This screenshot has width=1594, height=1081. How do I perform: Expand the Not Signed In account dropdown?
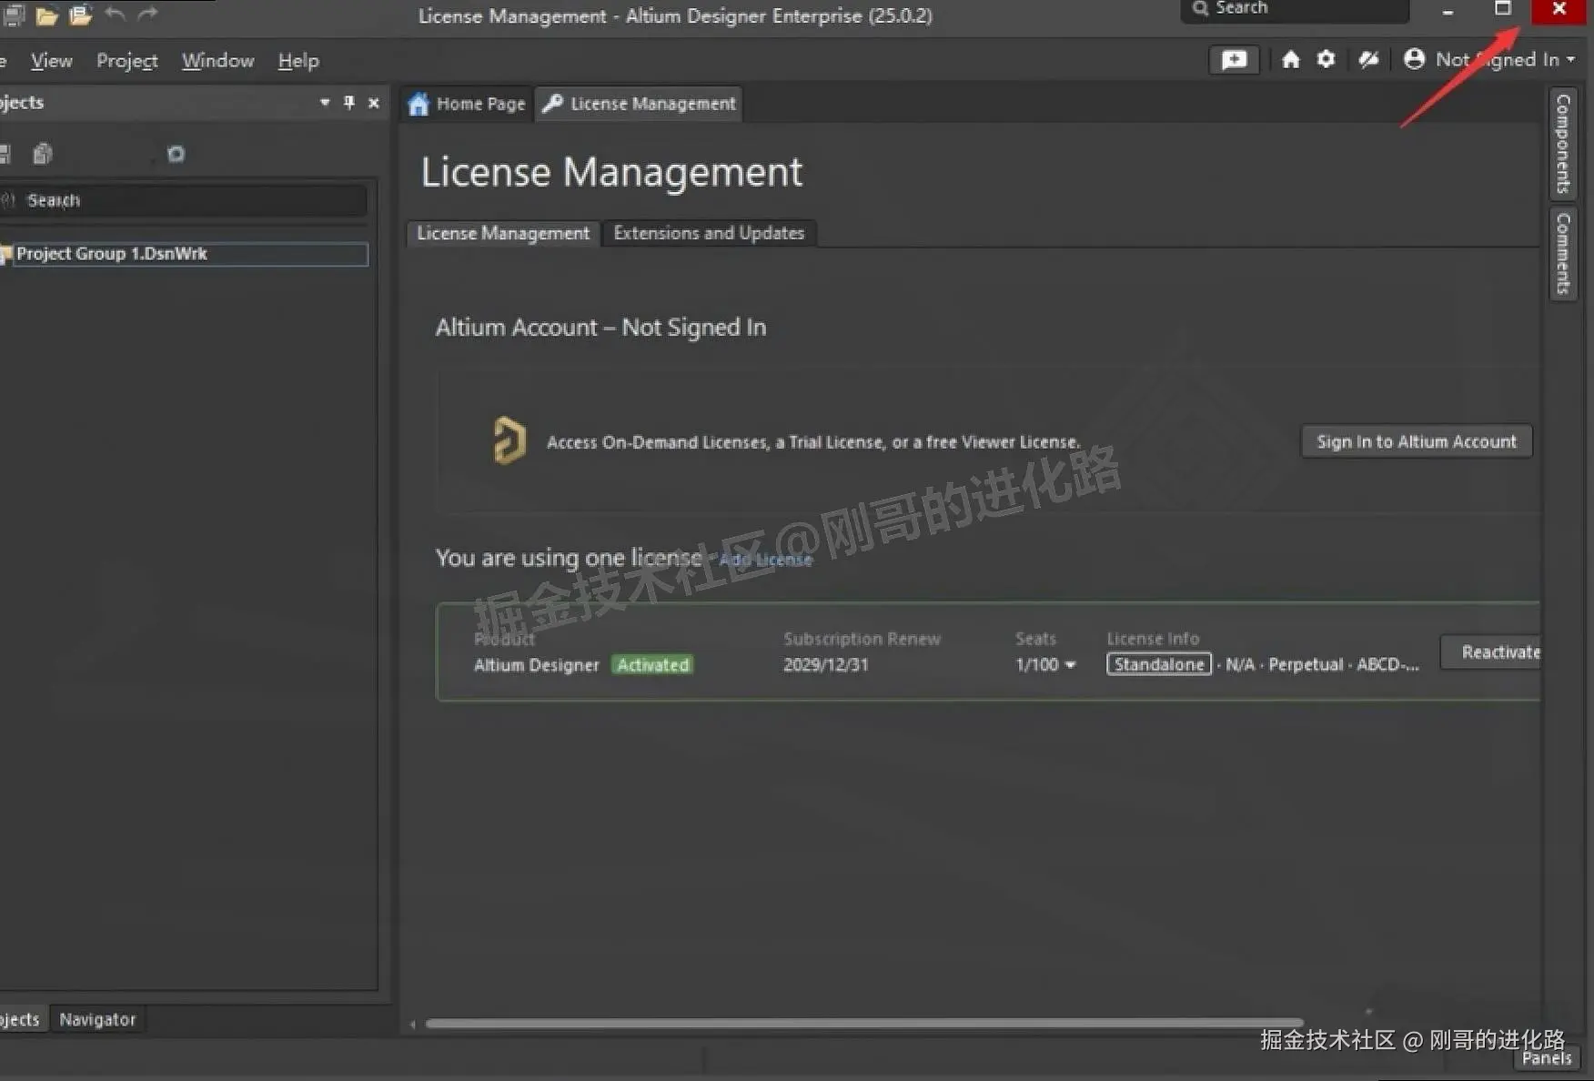pos(1570,60)
